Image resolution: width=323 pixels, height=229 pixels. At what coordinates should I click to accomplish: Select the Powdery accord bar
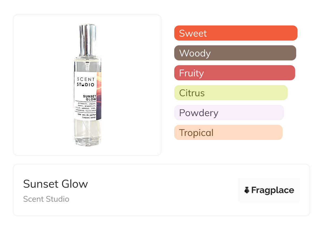229,113
